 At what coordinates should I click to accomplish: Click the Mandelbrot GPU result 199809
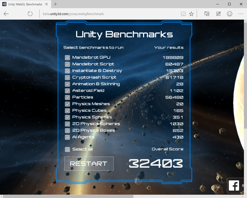[173, 58]
